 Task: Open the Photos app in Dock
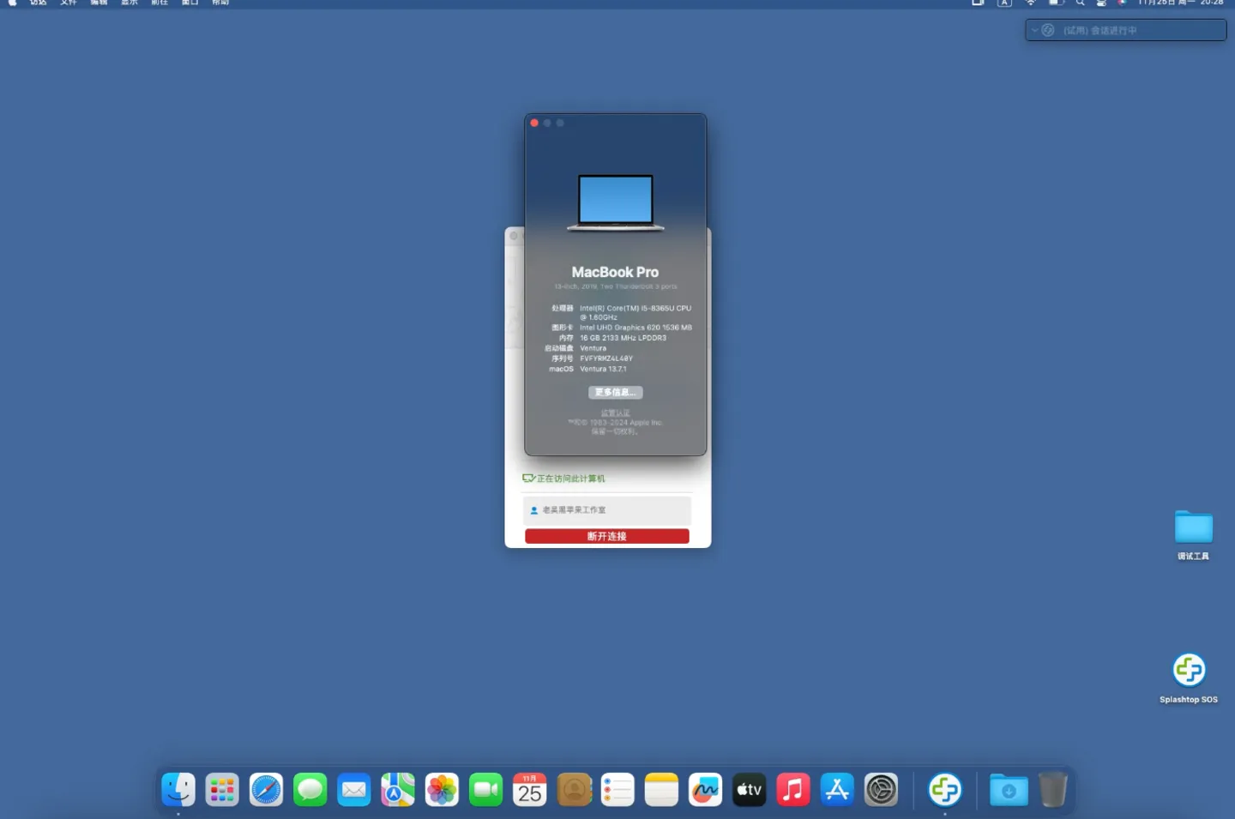point(442,790)
